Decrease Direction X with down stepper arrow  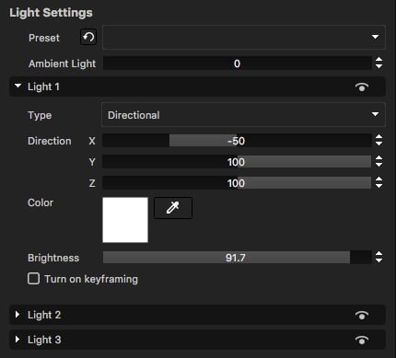click(379, 144)
